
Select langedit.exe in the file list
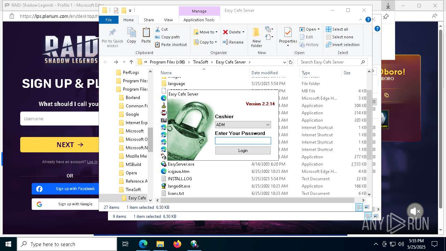tap(179, 186)
